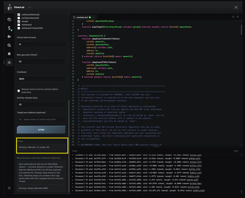The height and width of the screenshot is (198, 245).
Task: Open transaction link 0xfab9..58e4
Action: [x=196, y=183]
